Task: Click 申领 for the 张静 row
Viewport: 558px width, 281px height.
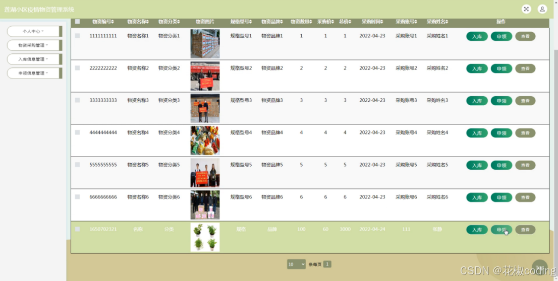Action: pos(501,230)
